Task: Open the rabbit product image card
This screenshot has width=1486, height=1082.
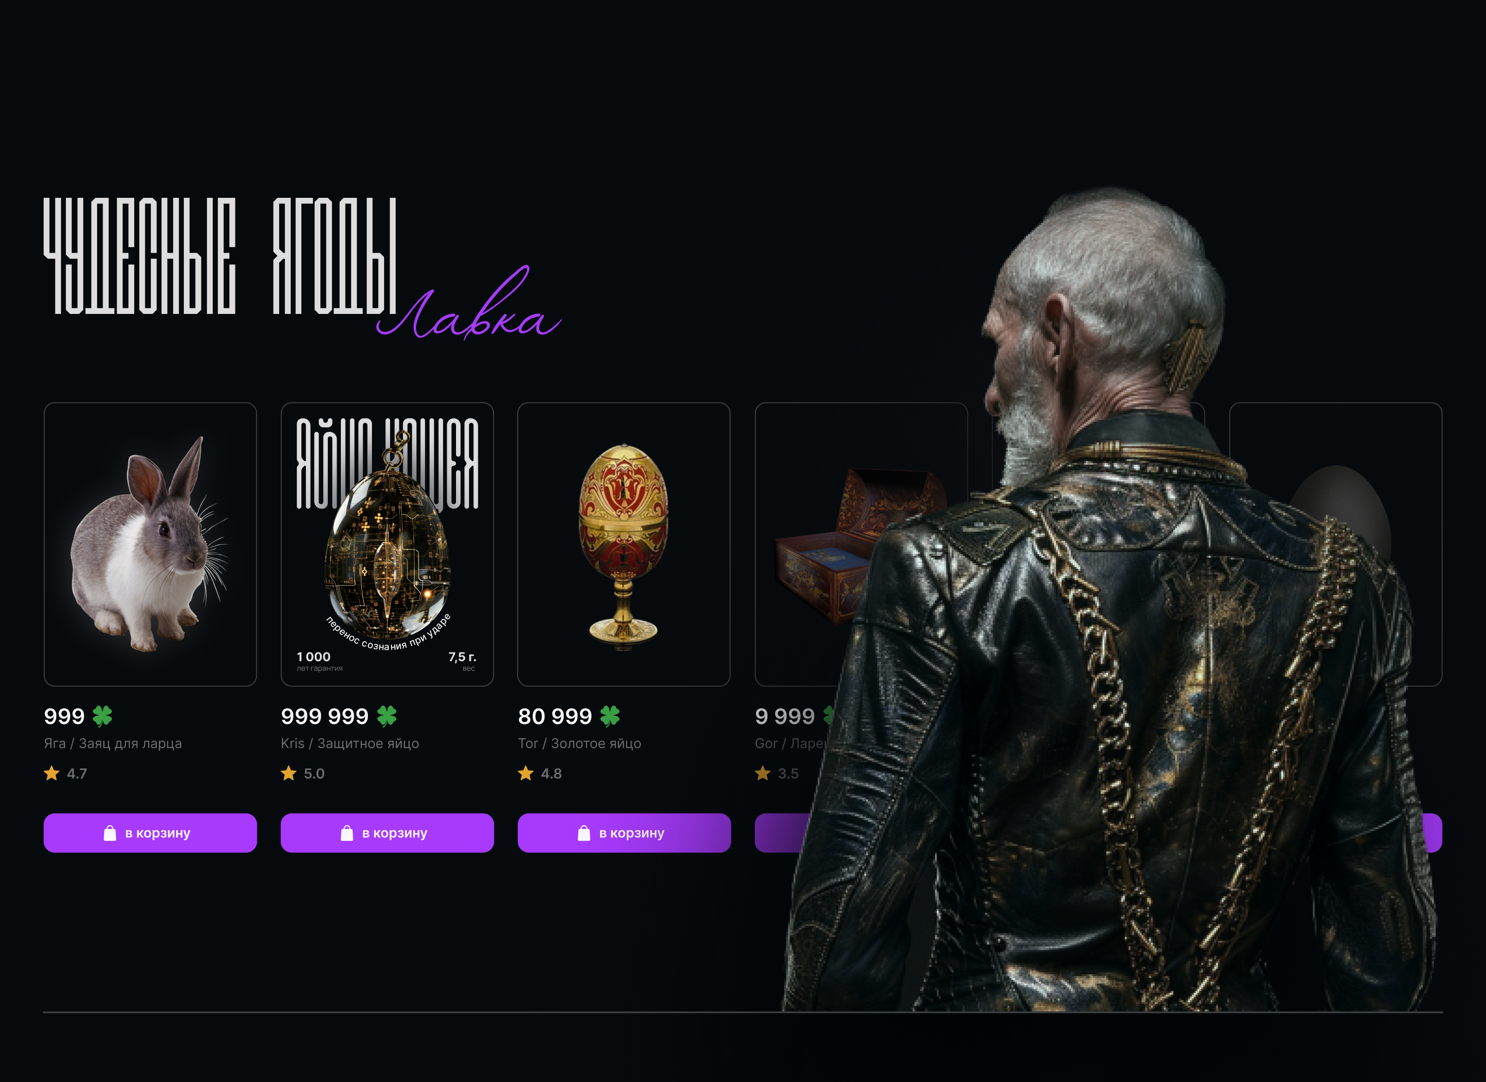Action: (x=150, y=545)
